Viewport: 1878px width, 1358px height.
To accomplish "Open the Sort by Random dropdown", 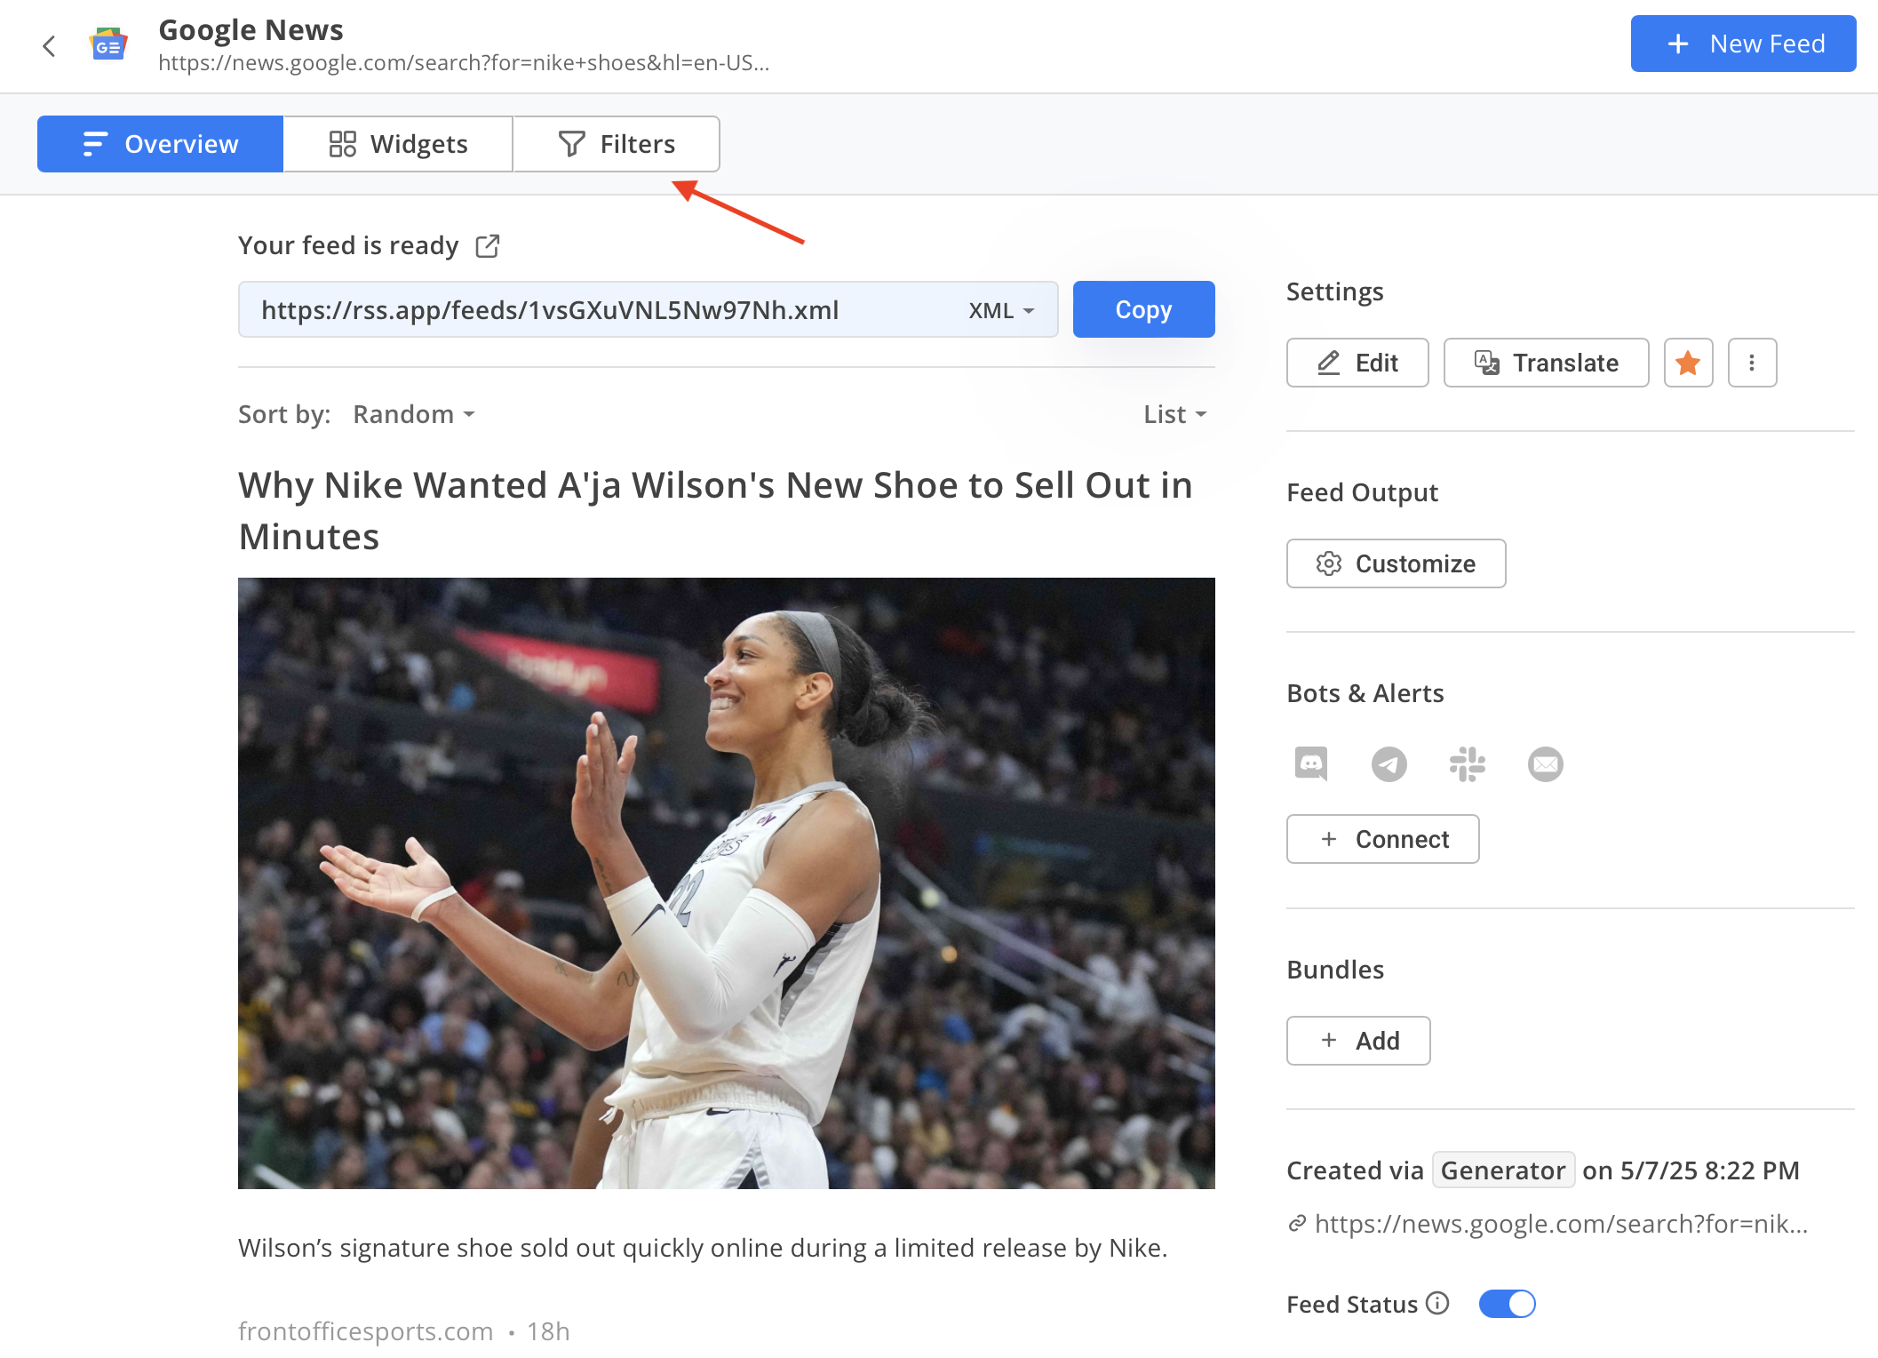I will click(414, 414).
